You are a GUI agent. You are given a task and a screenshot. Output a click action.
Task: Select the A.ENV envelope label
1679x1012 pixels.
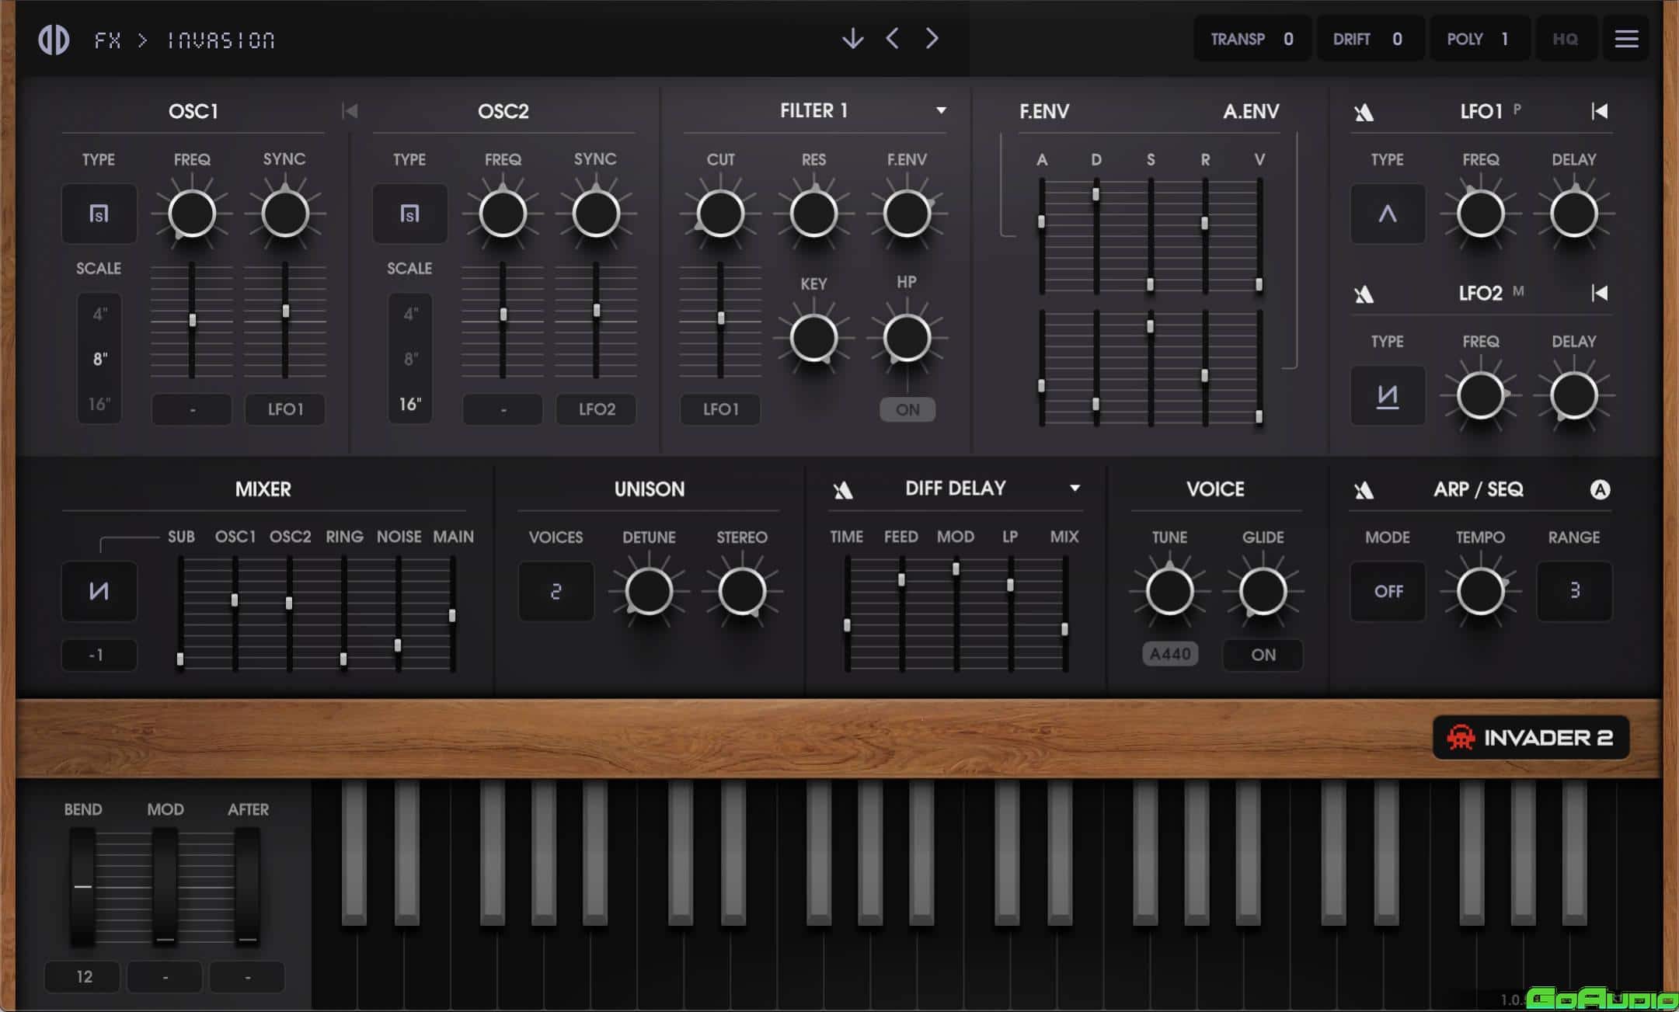[x=1251, y=112]
